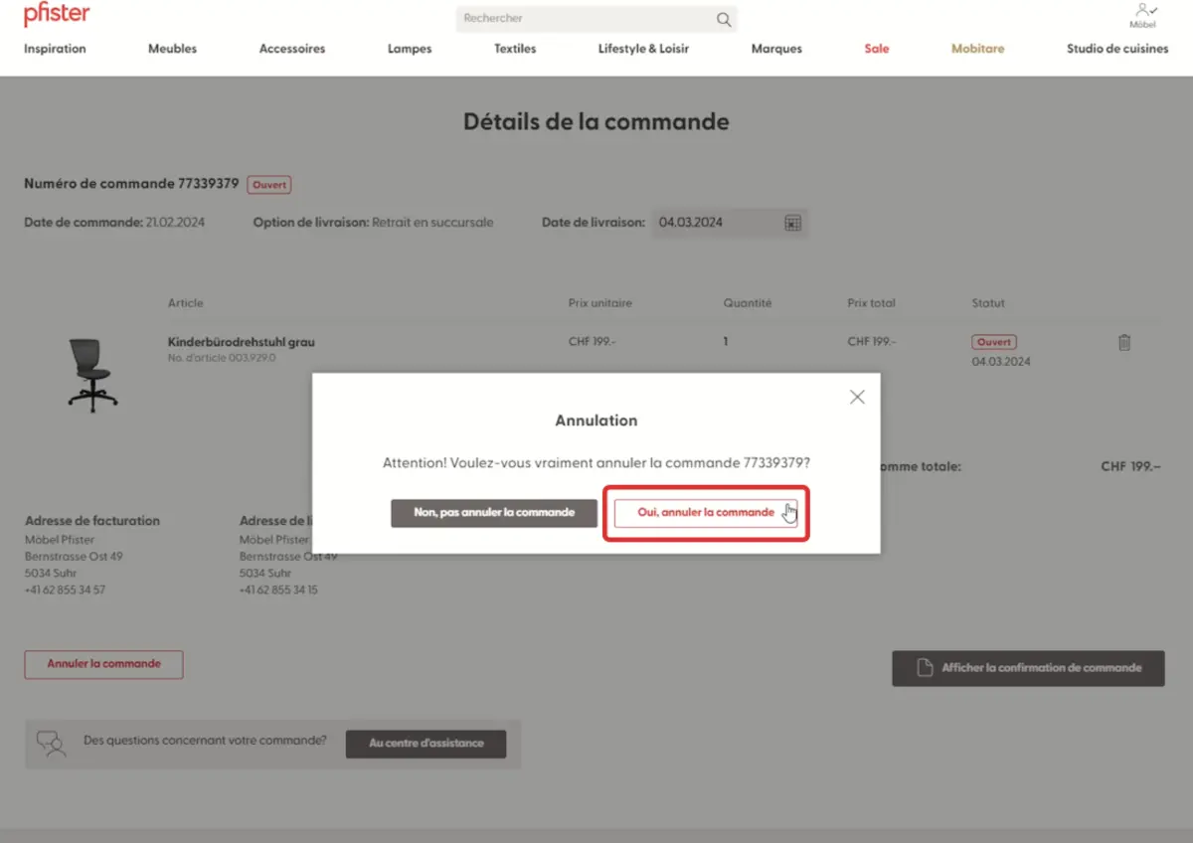Close the Annulation dialog with X
Image resolution: width=1193 pixels, height=843 pixels.
[x=857, y=397]
